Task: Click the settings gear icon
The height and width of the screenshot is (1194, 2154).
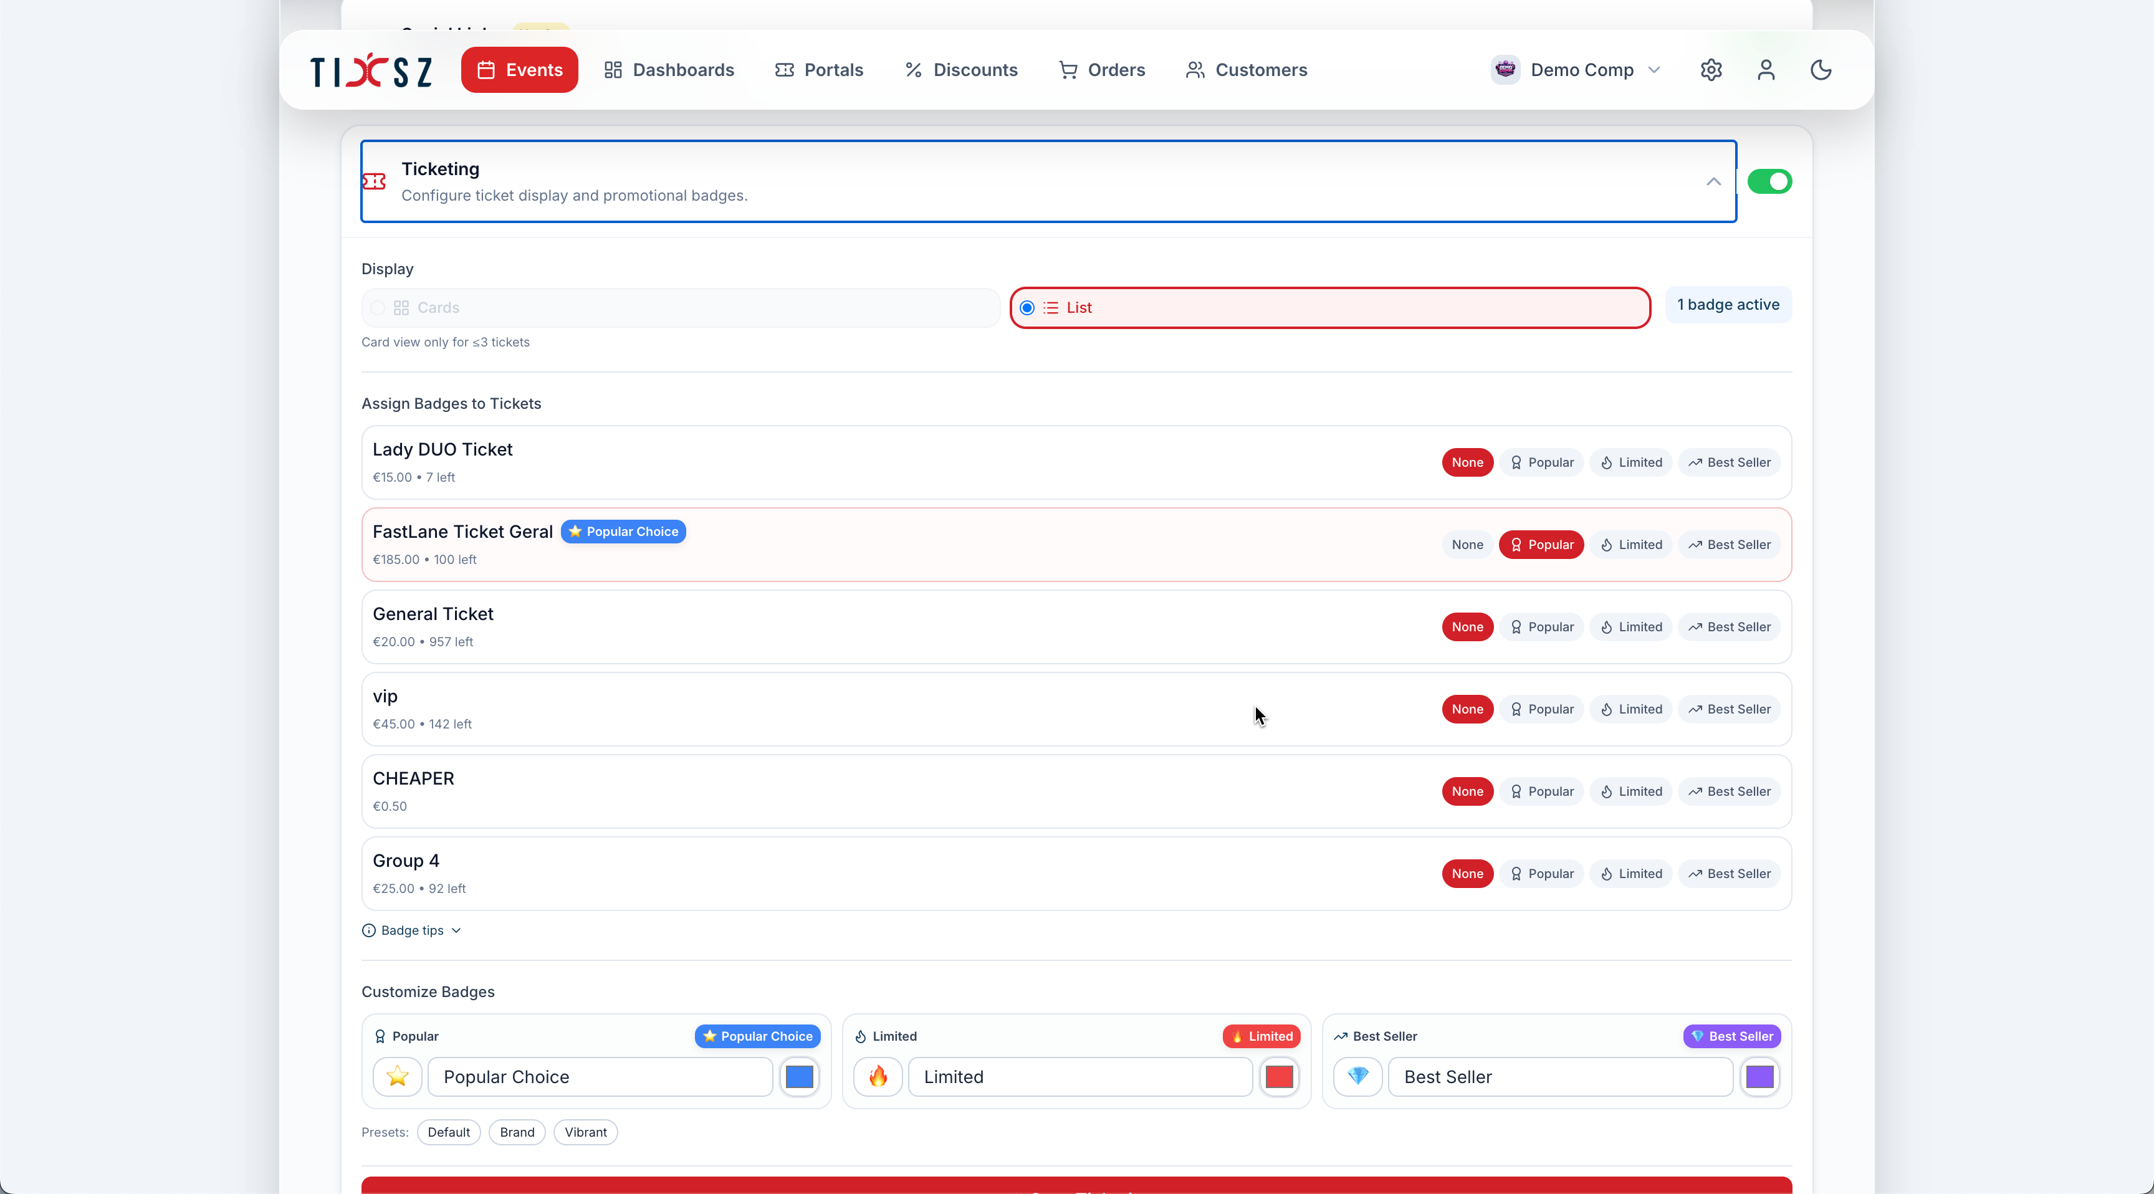Action: pos(1710,69)
